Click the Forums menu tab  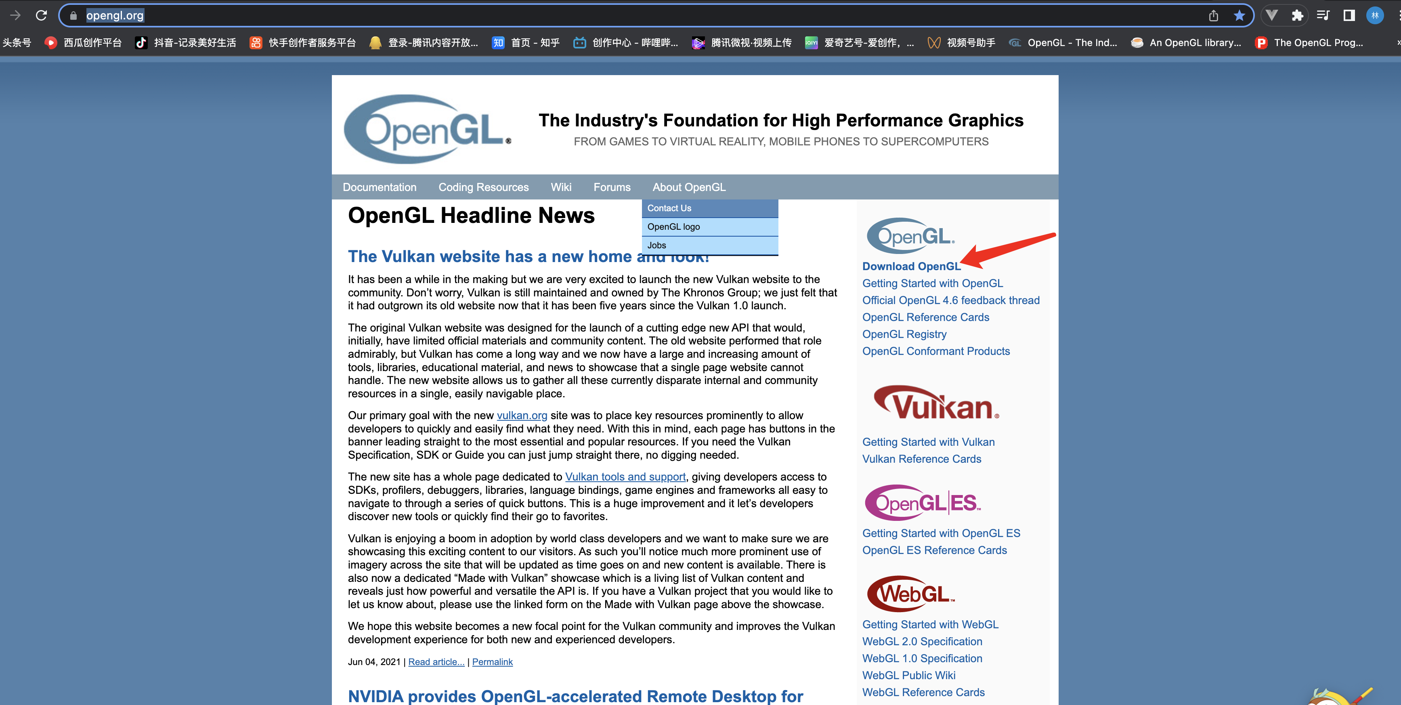(x=612, y=187)
